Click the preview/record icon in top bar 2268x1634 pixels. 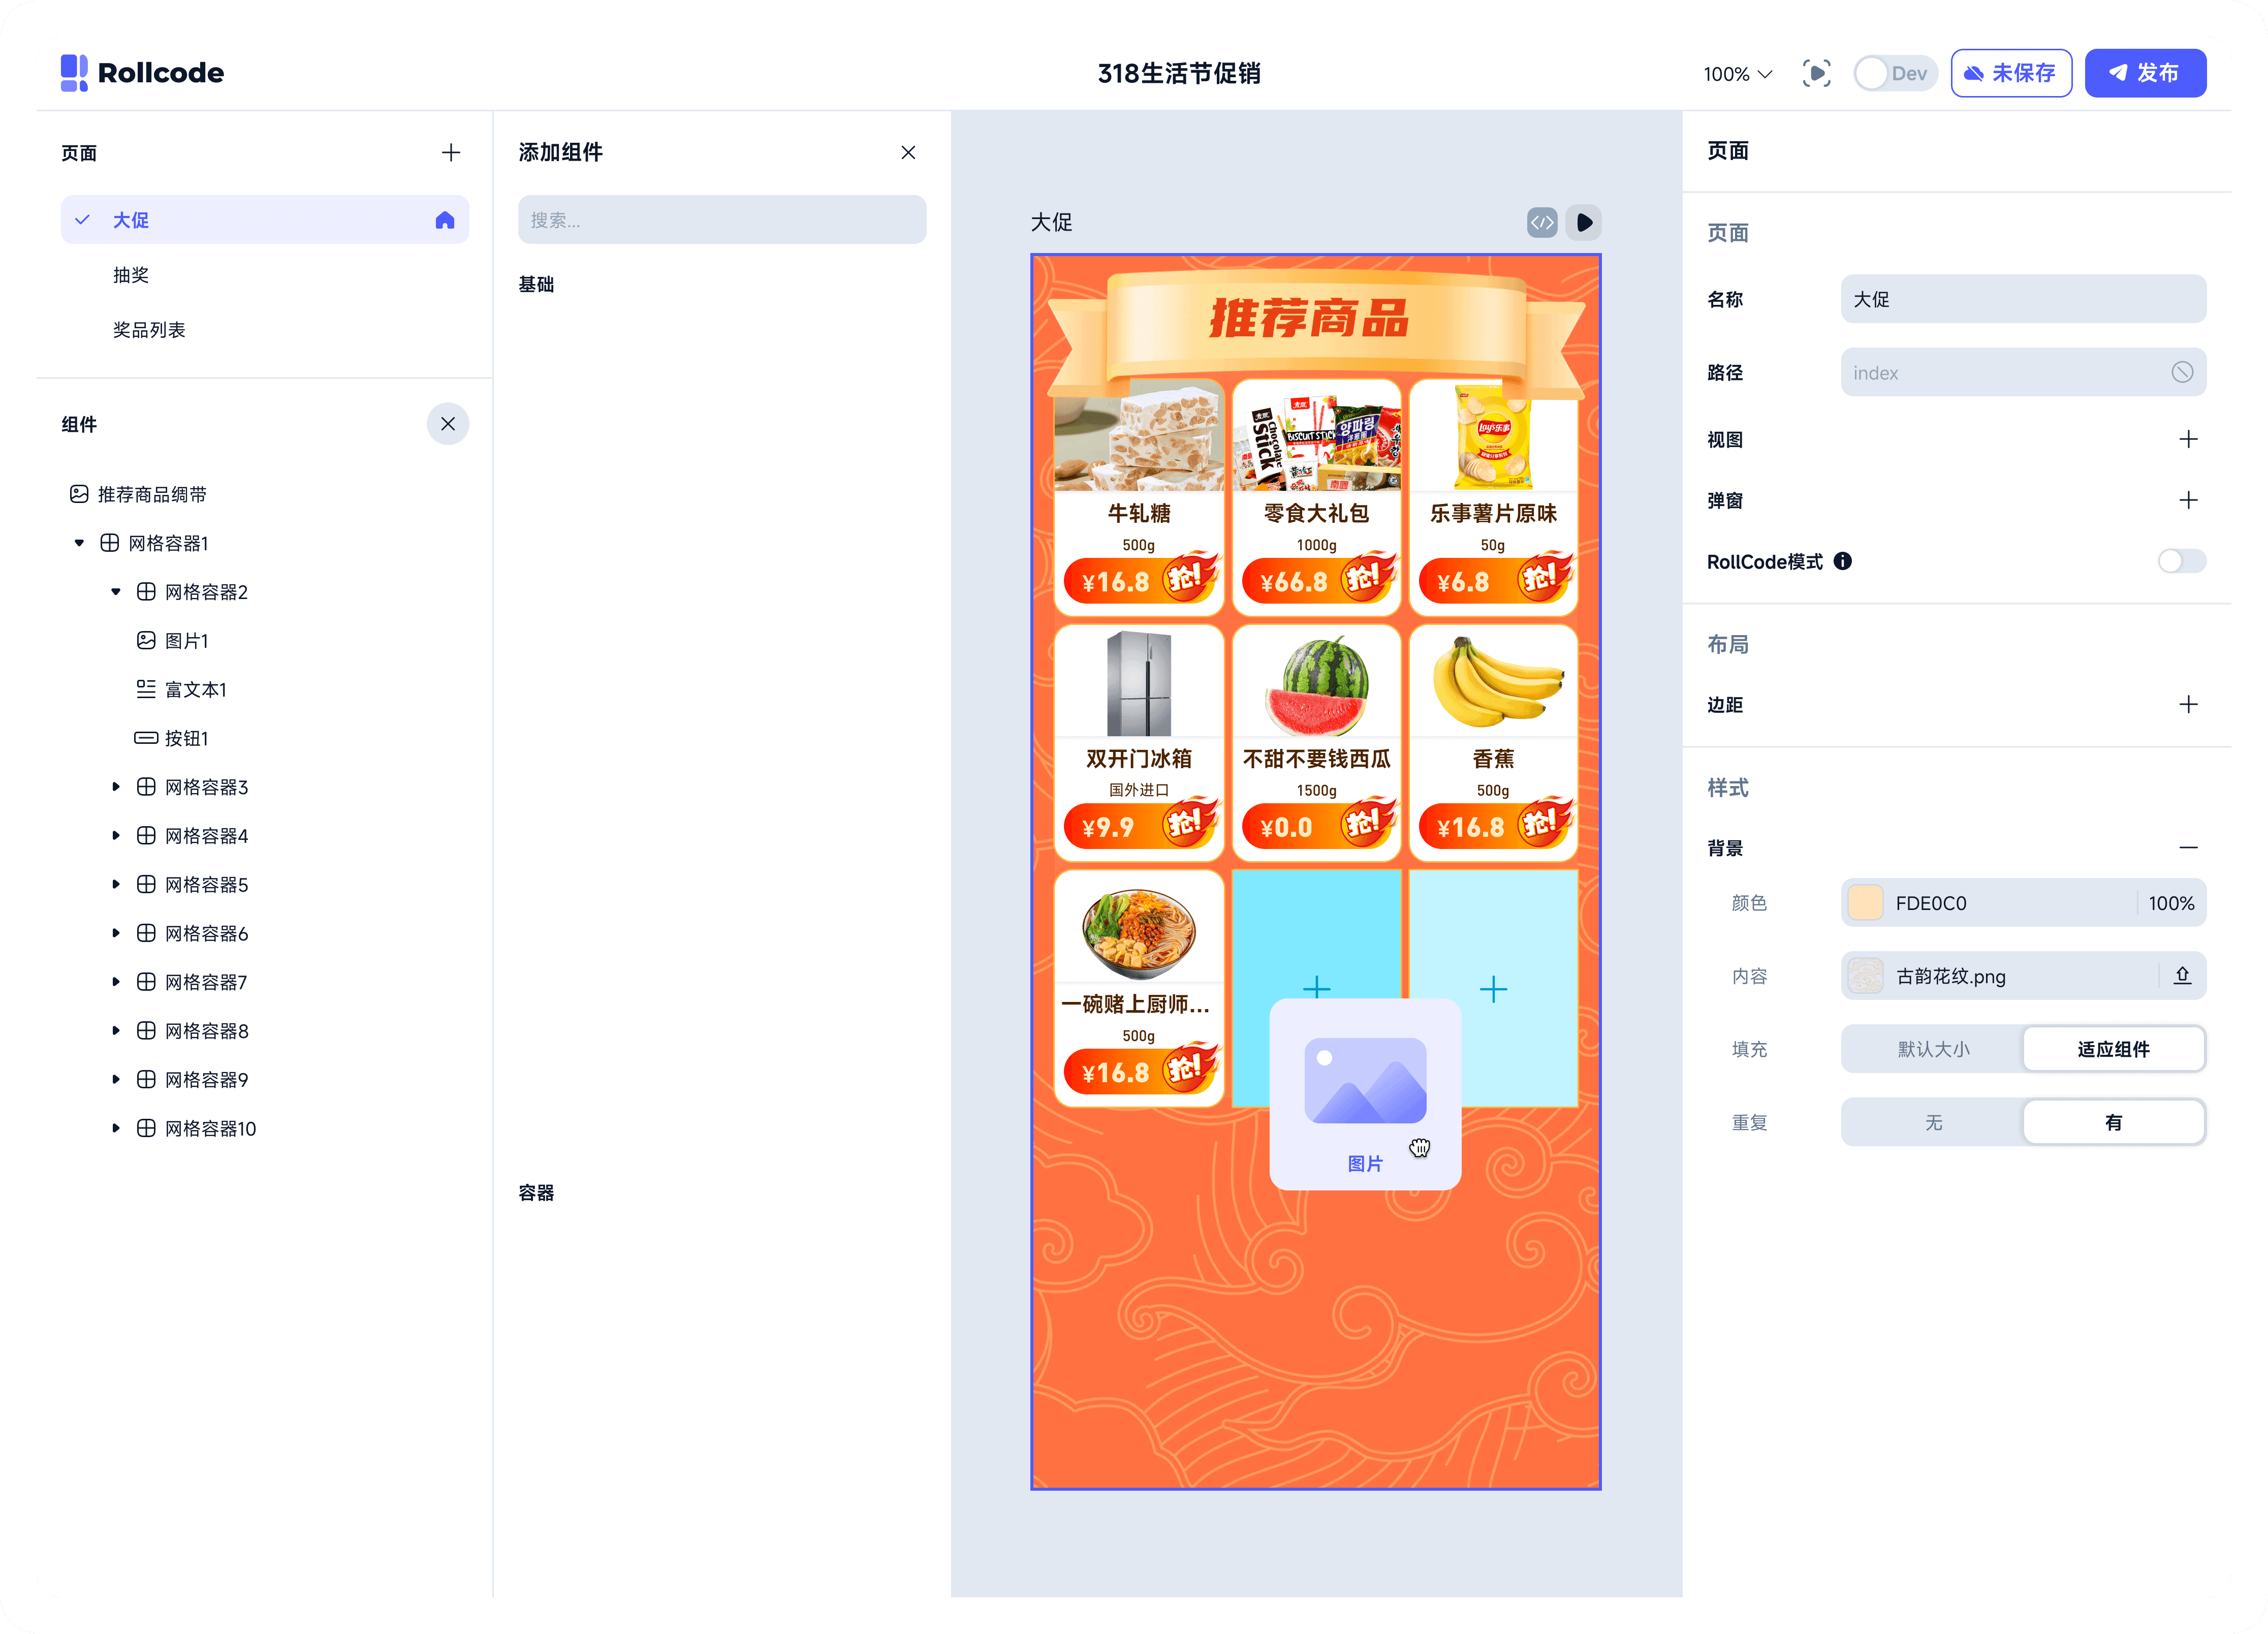click(x=1816, y=73)
